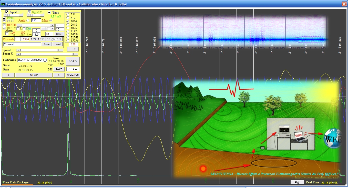The width and height of the screenshot is (348, 188).
Task: Click the waterfall spectrogram image
Action: pos(243,32)
